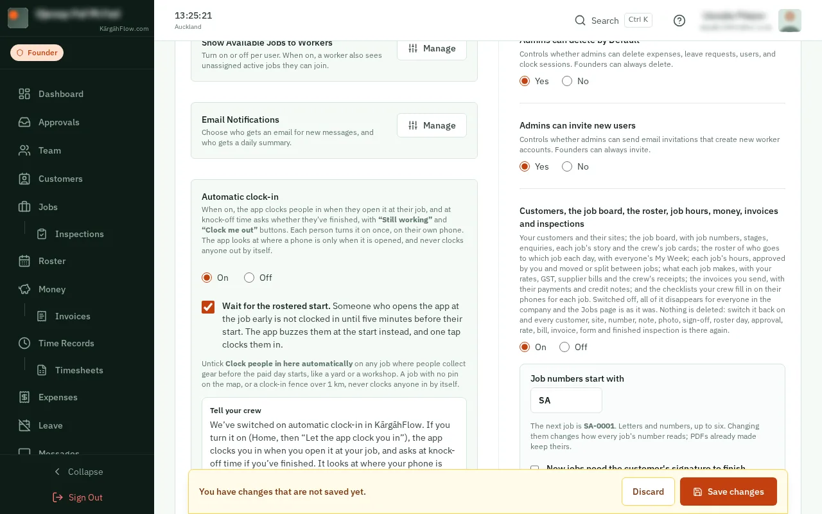Go to the Jobs page label

click(48, 207)
